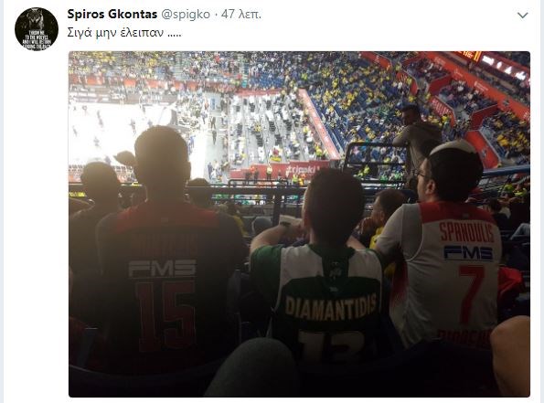Open tweet via 47 λεπ. timestamp
Image resolution: width=544 pixels, height=403 pixels.
point(241,15)
